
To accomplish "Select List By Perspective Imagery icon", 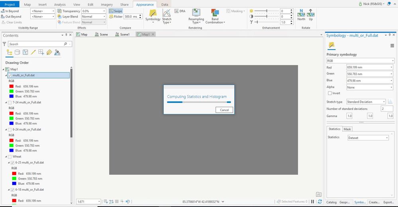I will click(57, 52).
